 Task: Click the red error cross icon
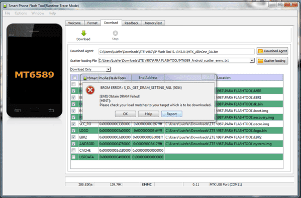click(x=90, y=90)
